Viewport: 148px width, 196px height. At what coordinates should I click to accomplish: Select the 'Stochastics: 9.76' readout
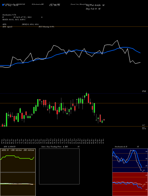pyautogui.click(x=9, y=15)
